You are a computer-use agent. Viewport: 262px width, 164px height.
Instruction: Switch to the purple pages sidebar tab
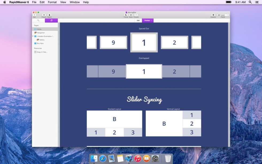(x=51, y=21)
